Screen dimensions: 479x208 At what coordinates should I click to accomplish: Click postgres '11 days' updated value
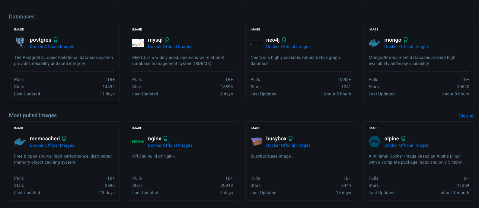pos(107,94)
